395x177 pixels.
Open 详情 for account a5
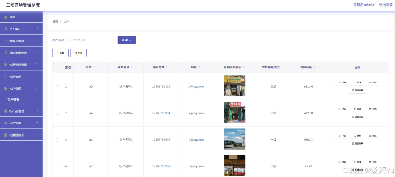coord(342,82)
